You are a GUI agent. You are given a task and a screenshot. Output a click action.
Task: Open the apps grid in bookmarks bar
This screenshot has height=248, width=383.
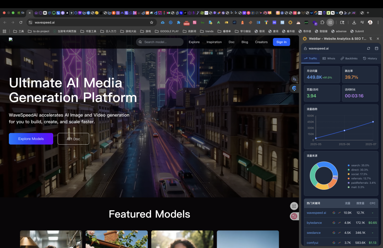point(4,31)
